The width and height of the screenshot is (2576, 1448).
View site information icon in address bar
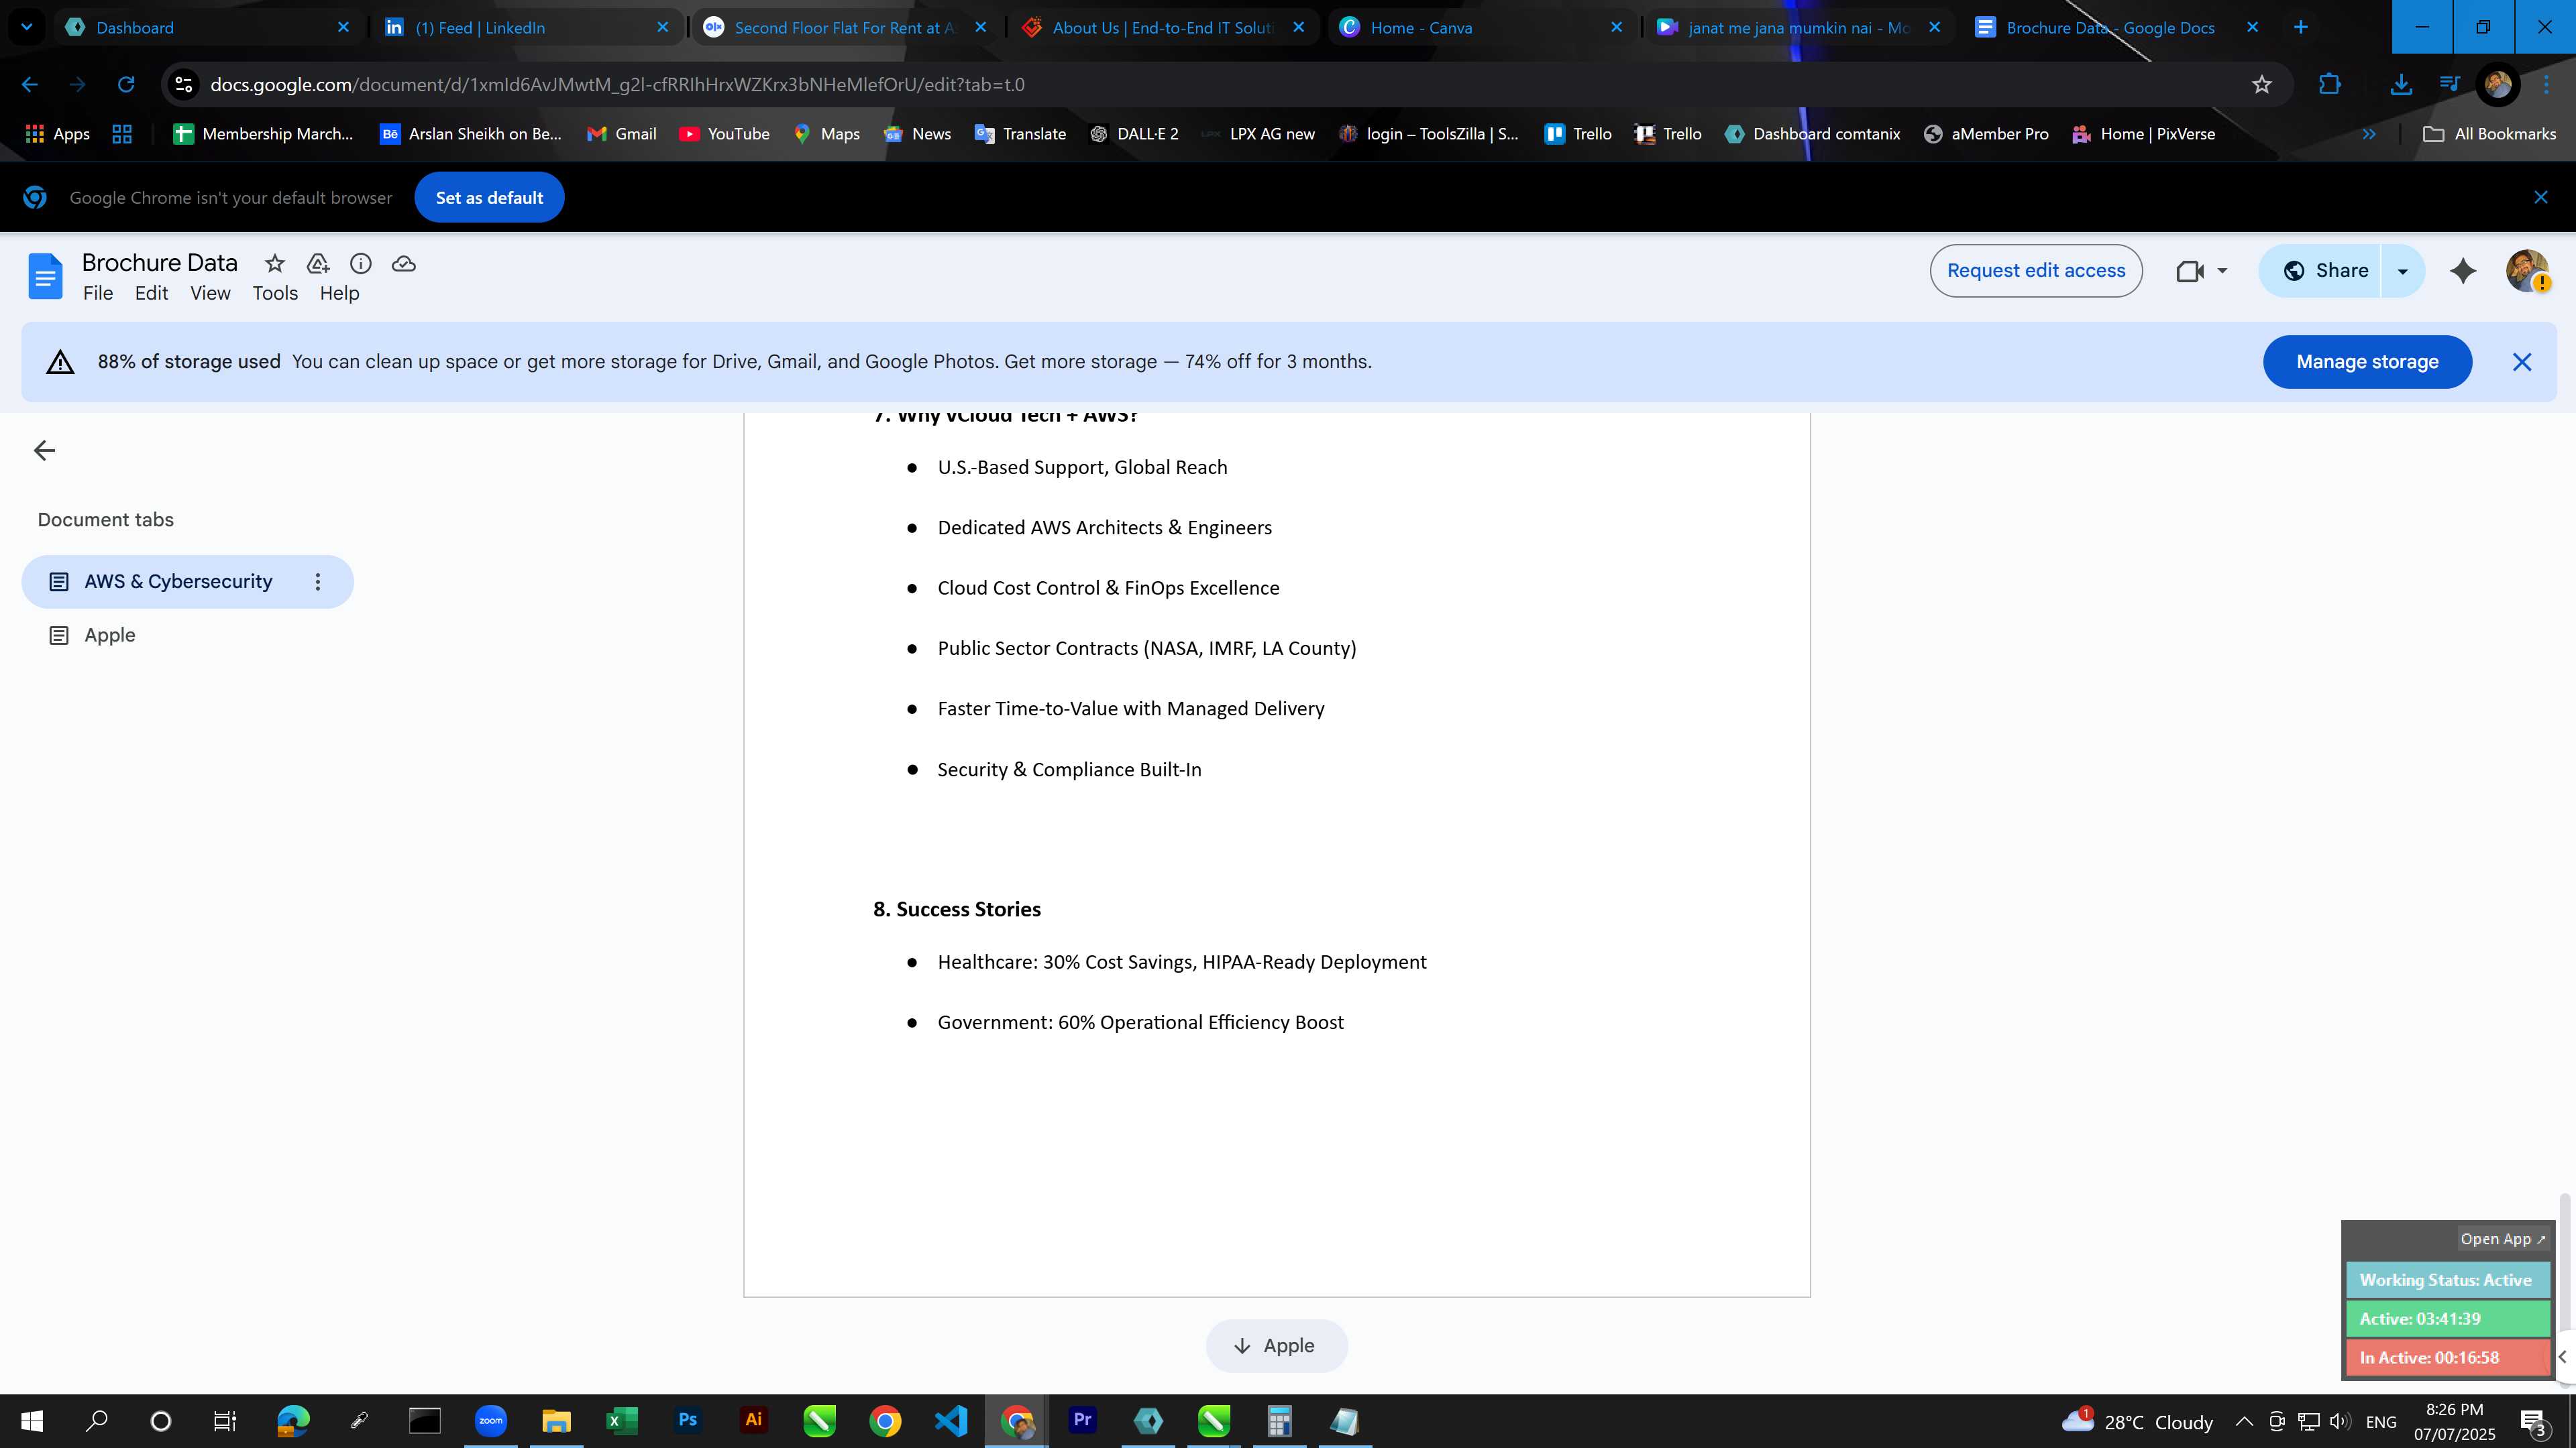pyautogui.click(x=184, y=85)
